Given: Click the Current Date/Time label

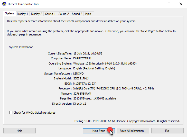Looking at the screenshot, I should pyautogui.click(x=60, y=53).
